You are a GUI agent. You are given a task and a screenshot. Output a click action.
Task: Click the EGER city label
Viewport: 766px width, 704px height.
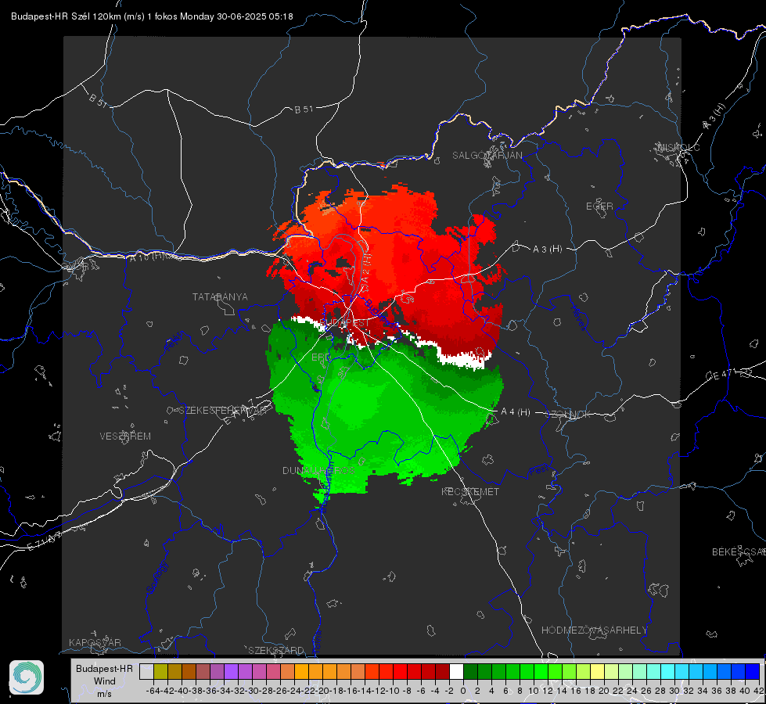click(x=599, y=207)
